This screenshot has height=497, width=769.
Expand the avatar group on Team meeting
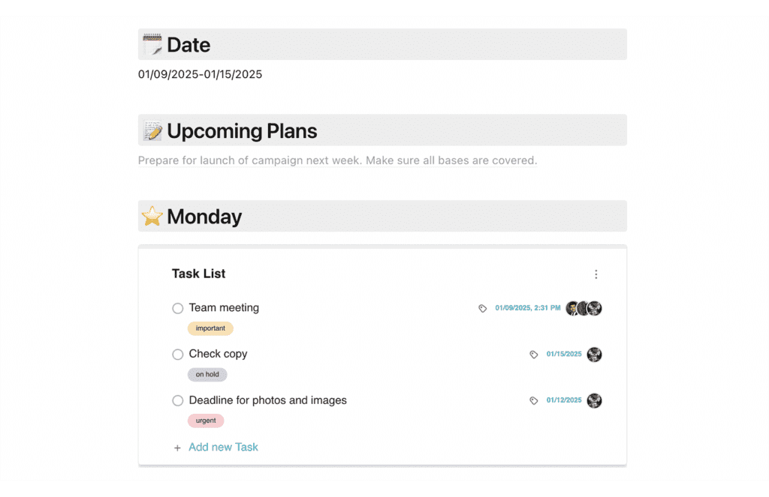point(584,307)
